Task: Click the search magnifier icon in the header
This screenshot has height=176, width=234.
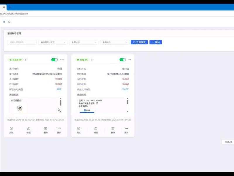Action: [x=9, y=22]
